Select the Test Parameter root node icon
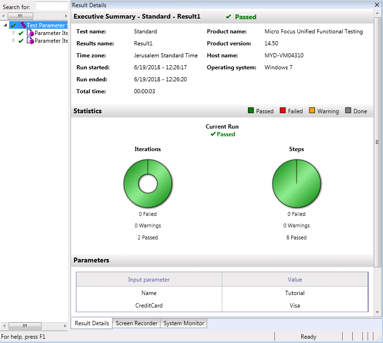Image resolution: width=383 pixels, height=343 pixels. tap(23, 25)
